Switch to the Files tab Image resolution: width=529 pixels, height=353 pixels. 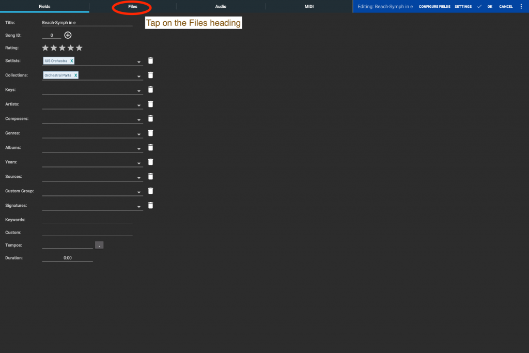133,6
